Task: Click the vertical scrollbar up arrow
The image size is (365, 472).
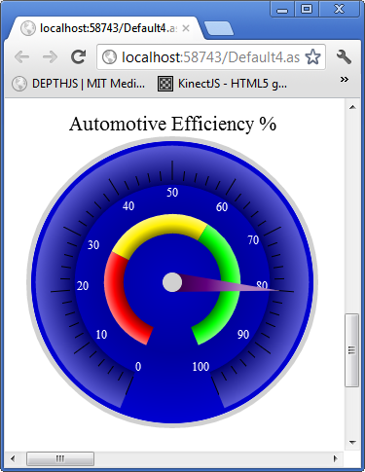Action: 352,107
